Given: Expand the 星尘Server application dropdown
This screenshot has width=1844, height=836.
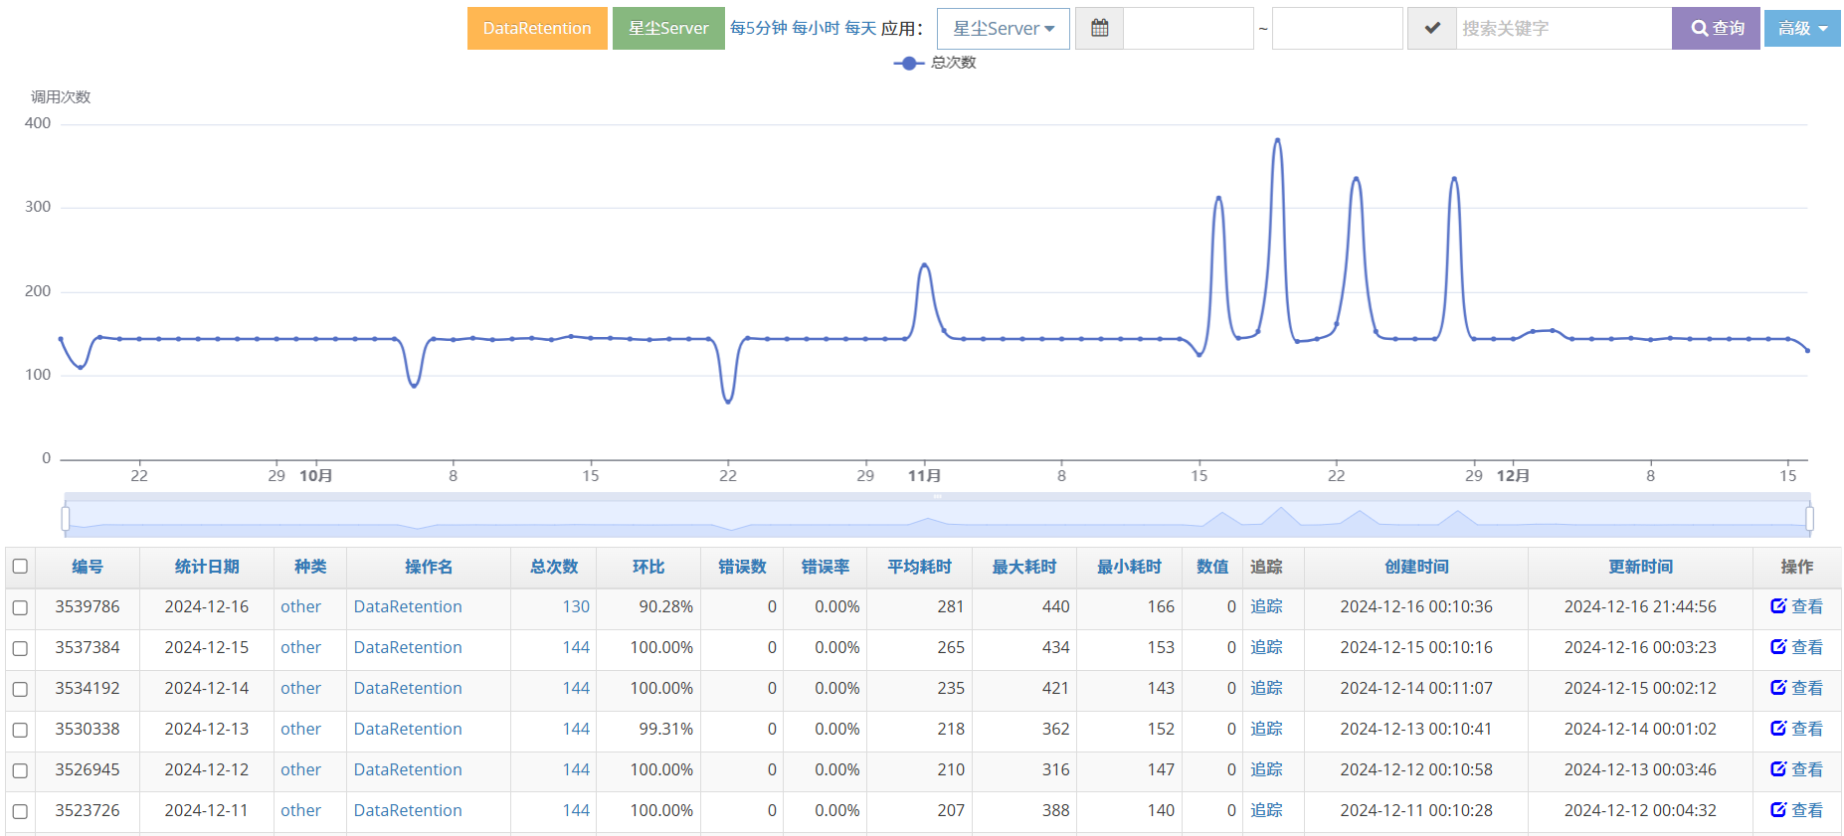Looking at the screenshot, I should [x=1003, y=29].
